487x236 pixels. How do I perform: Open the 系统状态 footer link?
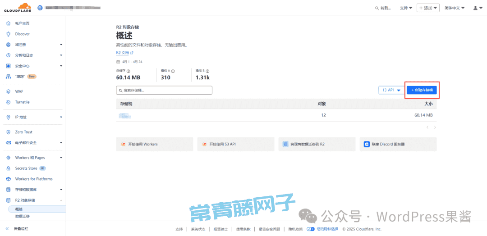[198, 229]
